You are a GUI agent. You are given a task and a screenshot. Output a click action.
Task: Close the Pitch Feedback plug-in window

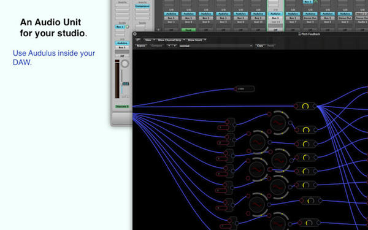pyautogui.click(x=135, y=34)
